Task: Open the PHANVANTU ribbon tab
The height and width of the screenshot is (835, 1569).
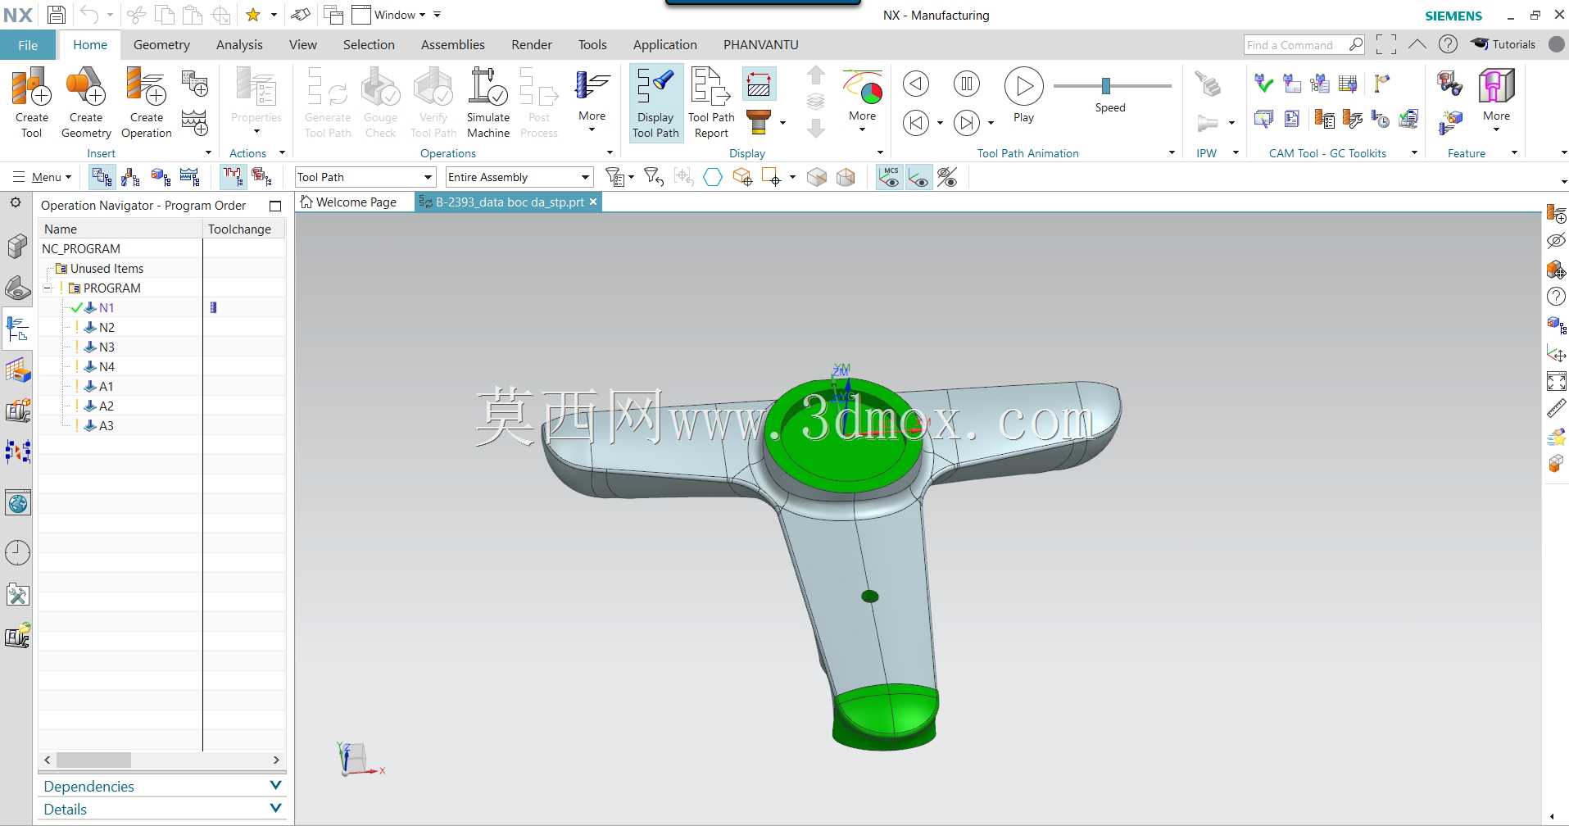Action: click(x=760, y=45)
